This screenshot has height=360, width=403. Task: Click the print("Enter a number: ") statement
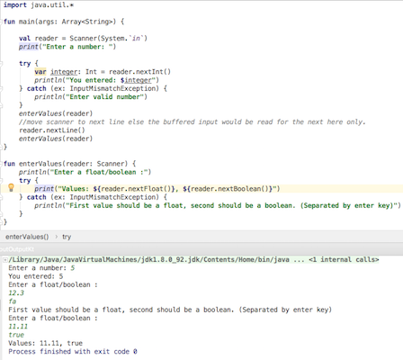67,47
